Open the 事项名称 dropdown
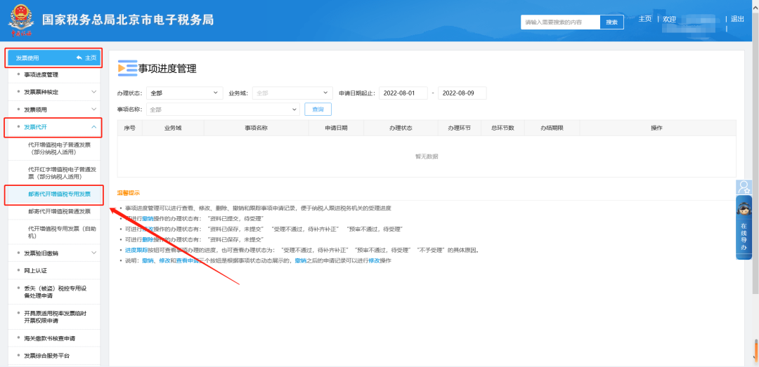 [x=223, y=109]
